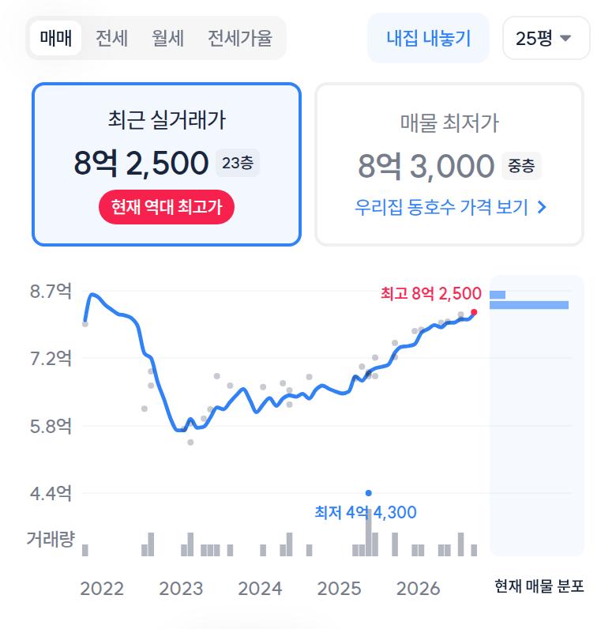Click the blue 최저 4억 4,300 point marker

369,493
